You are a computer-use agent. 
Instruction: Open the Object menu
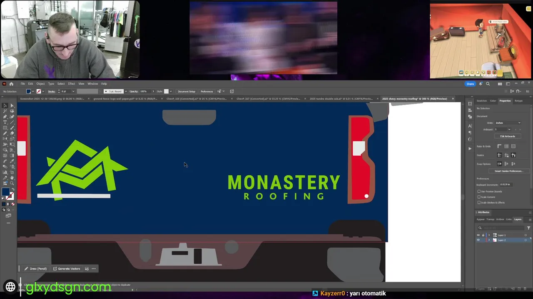[x=40, y=84]
